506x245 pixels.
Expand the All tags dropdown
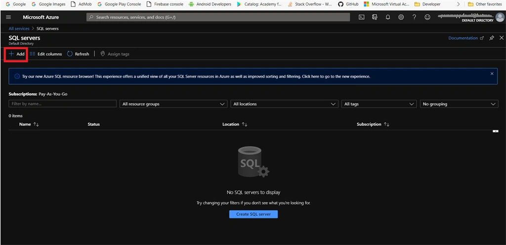pos(379,104)
